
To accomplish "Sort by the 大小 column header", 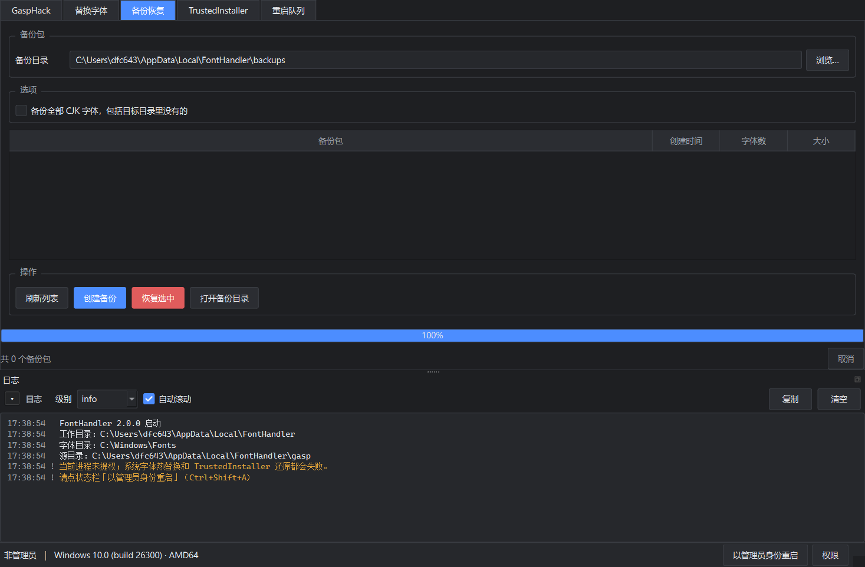I will tap(821, 141).
